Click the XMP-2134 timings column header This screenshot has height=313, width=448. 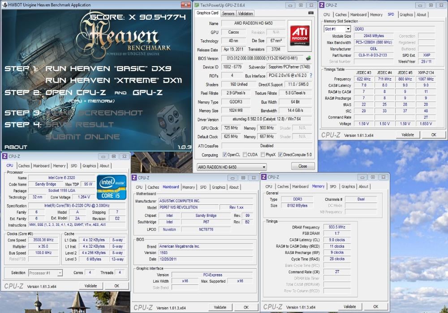(426, 73)
